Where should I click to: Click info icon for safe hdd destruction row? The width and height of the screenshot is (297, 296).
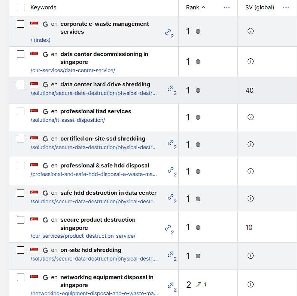coord(251,198)
